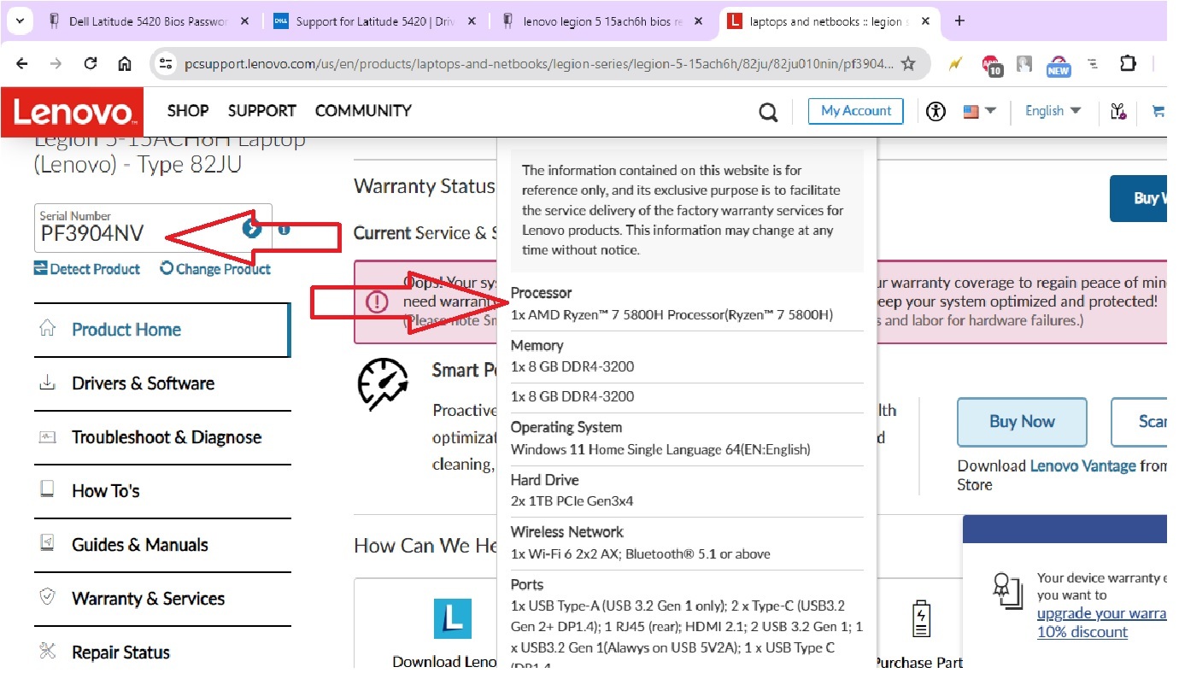Expand the English language dropdown
1179x673 pixels.
[1053, 111]
